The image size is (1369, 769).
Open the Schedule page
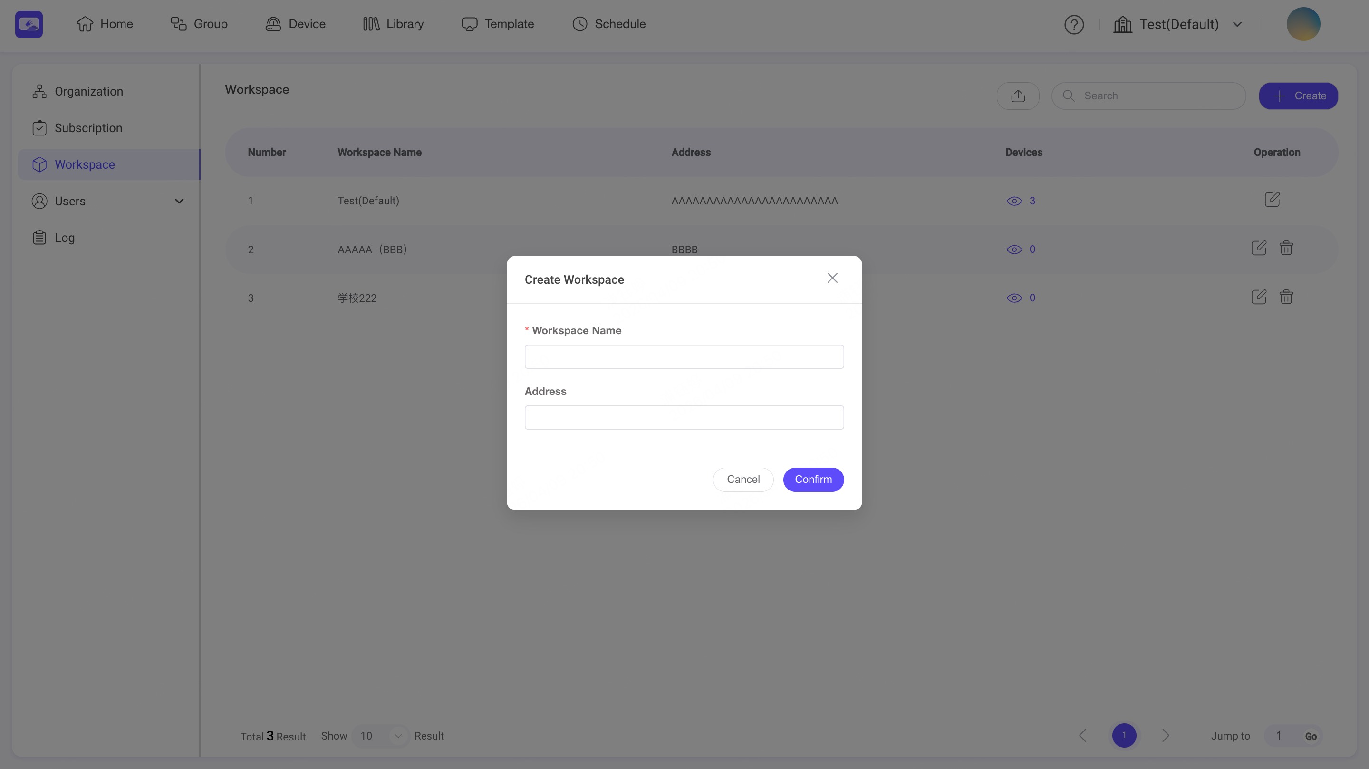click(x=609, y=24)
